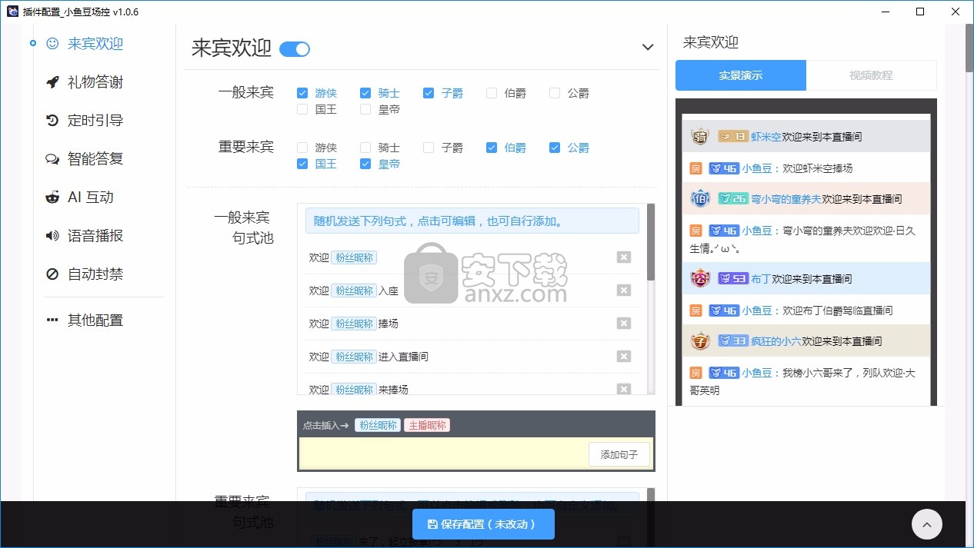The height and width of the screenshot is (548, 974).
Task: Click the 随机发送下列句式 hint banner
Action: pyautogui.click(x=472, y=221)
